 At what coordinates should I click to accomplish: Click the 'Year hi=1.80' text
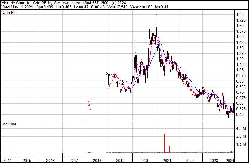(141, 7)
